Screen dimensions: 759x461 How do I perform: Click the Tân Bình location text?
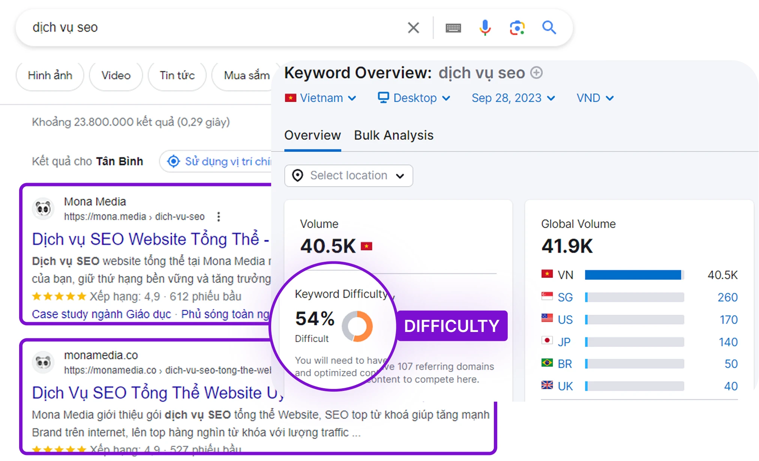click(120, 161)
